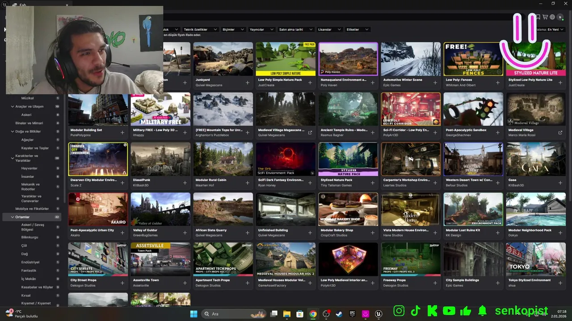Select the Kasabalar ve Köyler subcategory
572x321 pixels.
[x=37, y=287]
